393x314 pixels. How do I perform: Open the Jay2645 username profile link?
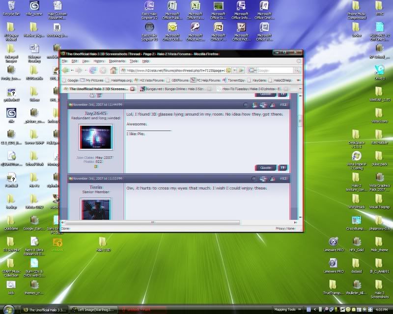pos(96,113)
